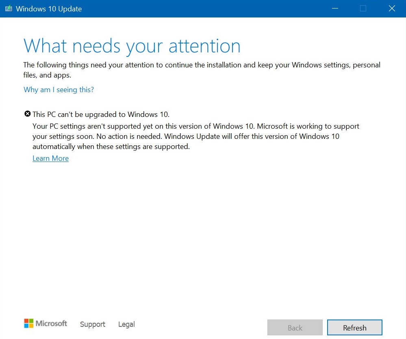406x339 pixels.
Task: Click 'The following things need your attention' text
Action: (x=202, y=70)
